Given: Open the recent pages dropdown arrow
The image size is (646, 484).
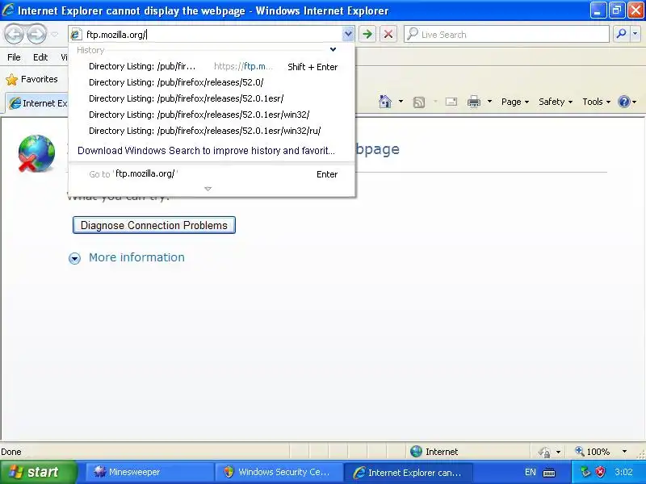Looking at the screenshot, I should pos(54,35).
